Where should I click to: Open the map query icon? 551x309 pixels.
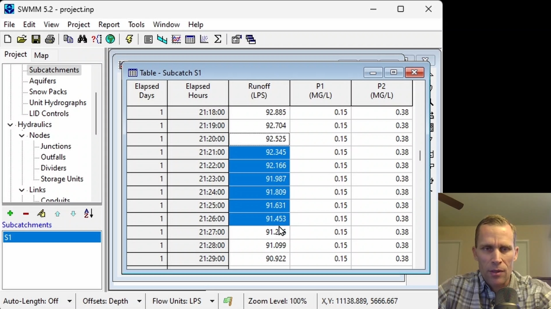point(96,39)
